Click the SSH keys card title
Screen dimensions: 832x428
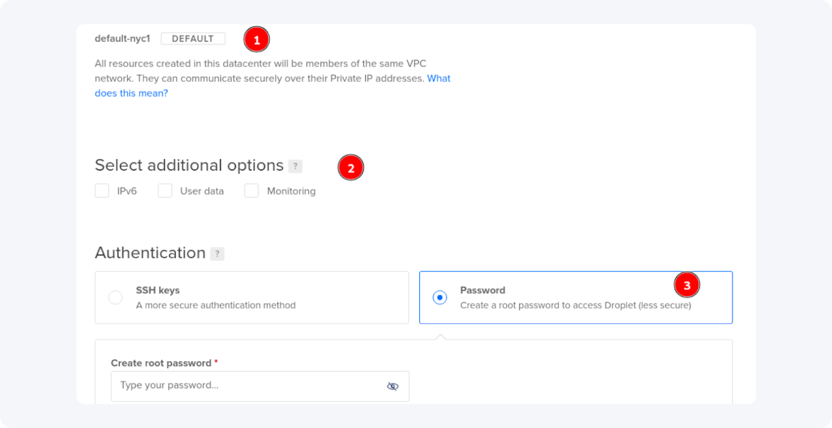point(157,290)
